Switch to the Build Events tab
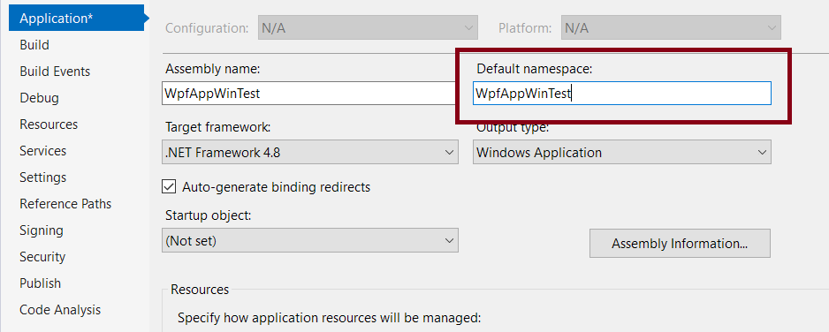The height and width of the screenshot is (332, 829). click(x=55, y=72)
